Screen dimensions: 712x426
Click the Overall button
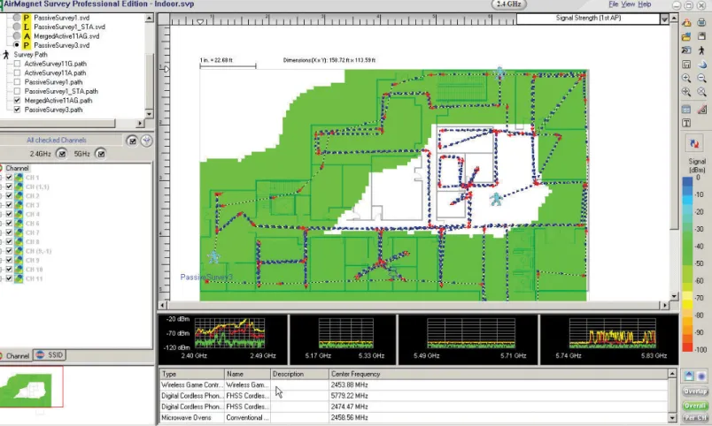pyautogui.click(x=695, y=405)
